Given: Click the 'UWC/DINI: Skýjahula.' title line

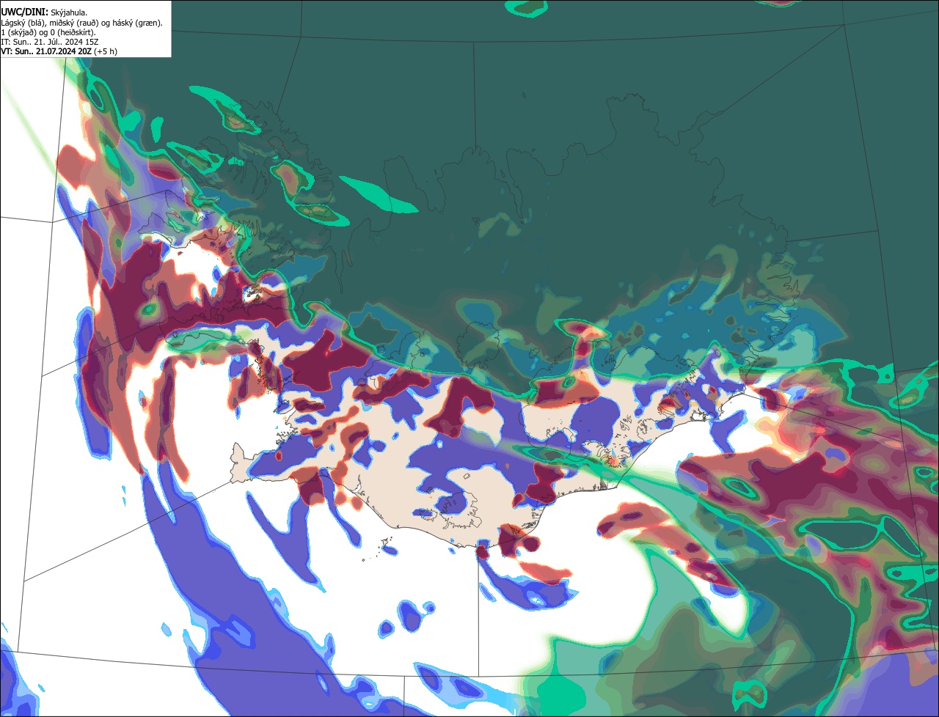Looking at the screenshot, I should (x=44, y=12).
